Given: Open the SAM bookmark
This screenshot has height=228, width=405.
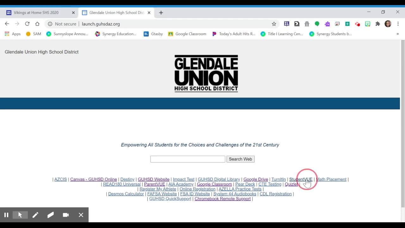Looking at the screenshot, I should coord(34,34).
